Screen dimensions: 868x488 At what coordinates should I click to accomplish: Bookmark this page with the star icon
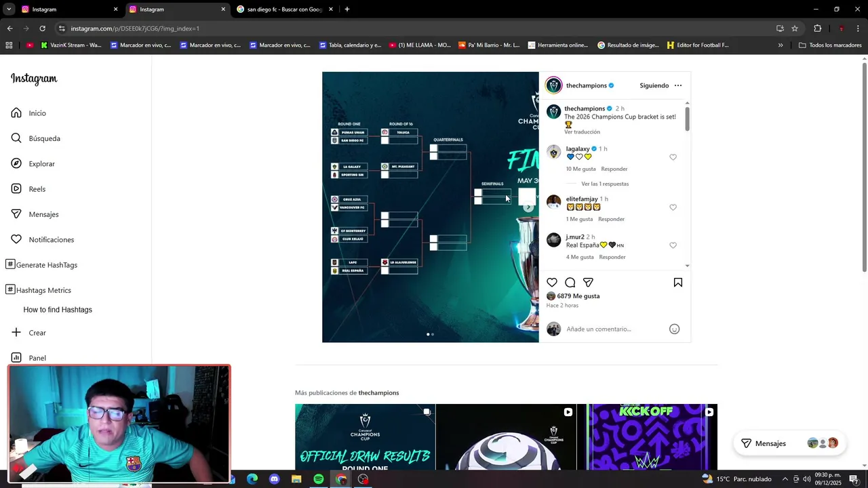795,28
